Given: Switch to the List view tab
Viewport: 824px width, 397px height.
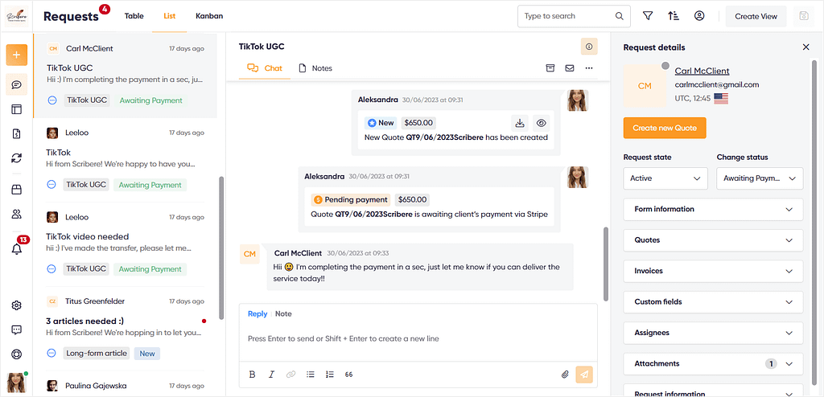Looking at the screenshot, I should click(169, 16).
